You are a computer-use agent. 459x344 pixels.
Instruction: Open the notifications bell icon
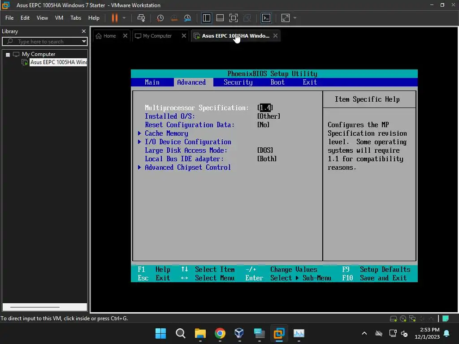point(447,333)
